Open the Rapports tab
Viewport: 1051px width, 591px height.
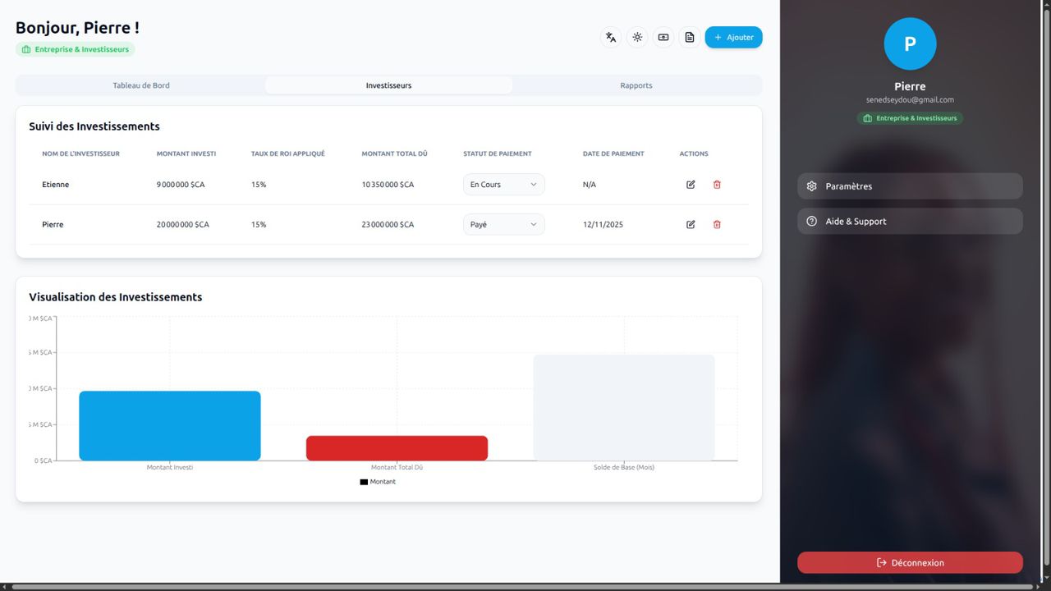pyautogui.click(x=636, y=85)
